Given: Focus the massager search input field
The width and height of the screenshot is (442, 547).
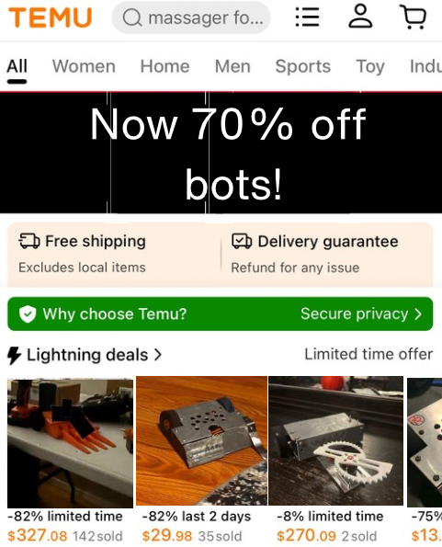Looking at the screenshot, I should [x=191, y=17].
